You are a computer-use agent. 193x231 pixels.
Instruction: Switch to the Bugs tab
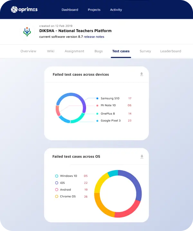[x=99, y=51]
